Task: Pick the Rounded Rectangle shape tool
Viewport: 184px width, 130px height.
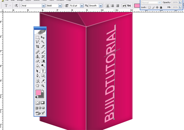Action: pos(43,75)
